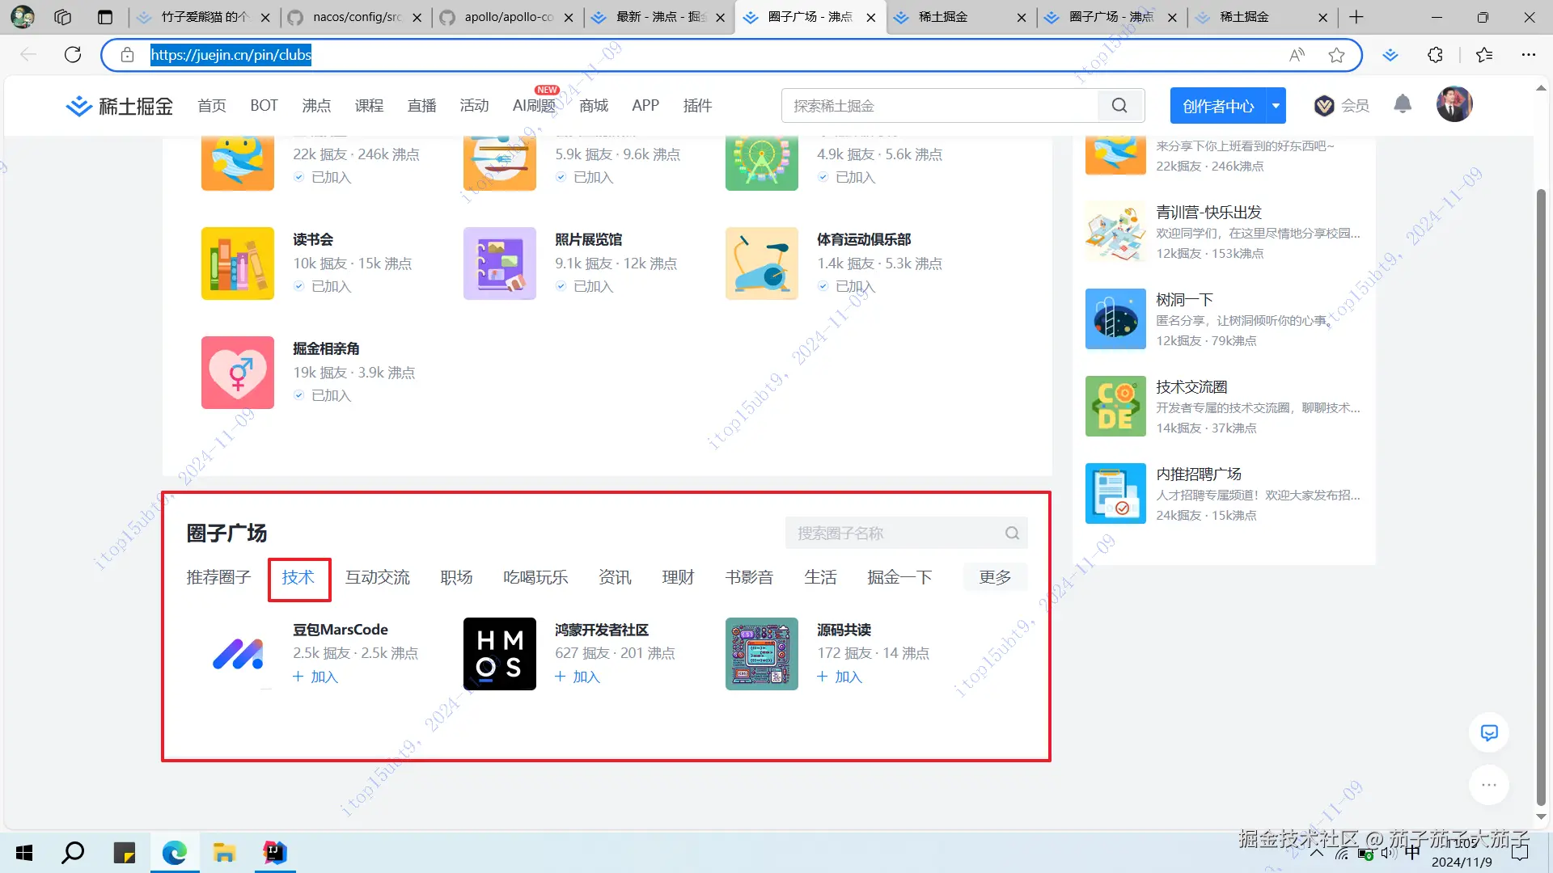Open the 鸿蒙开发者社区 circle link
Screen dimensions: 1553x873
tap(602, 630)
